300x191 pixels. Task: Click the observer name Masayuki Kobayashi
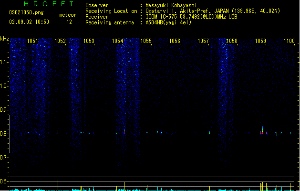pyautogui.click(x=171, y=5)
